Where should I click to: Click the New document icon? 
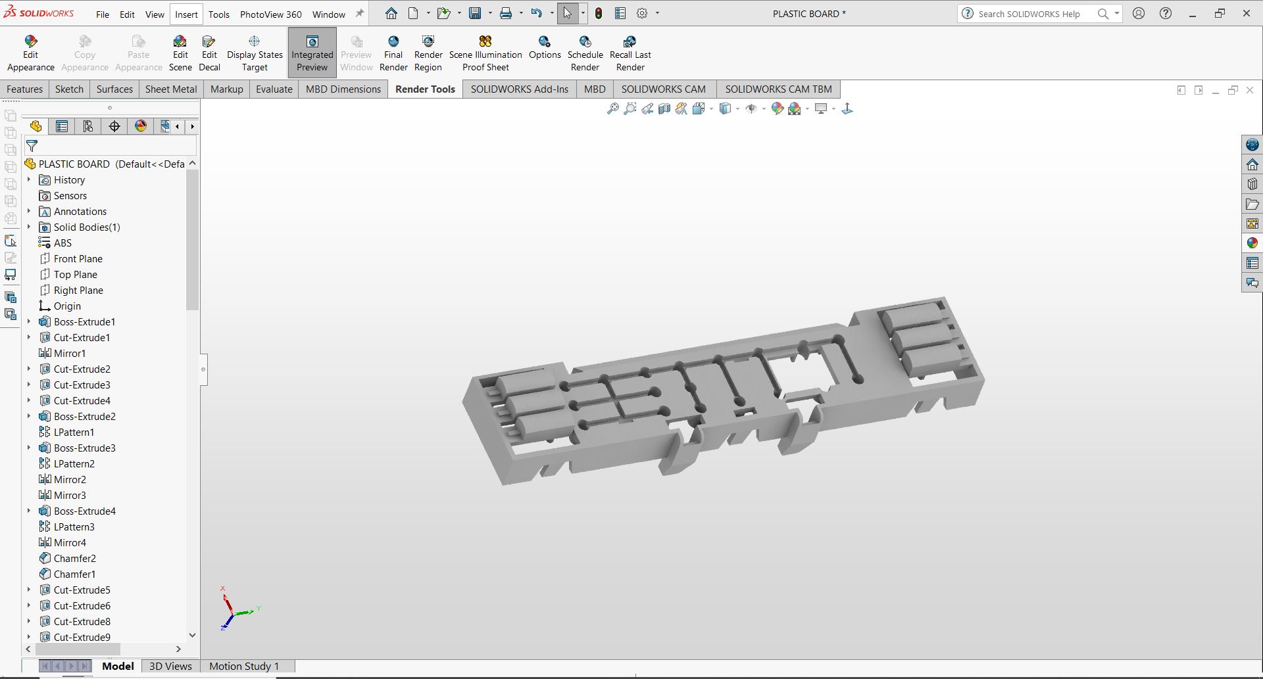coord(413,13)
